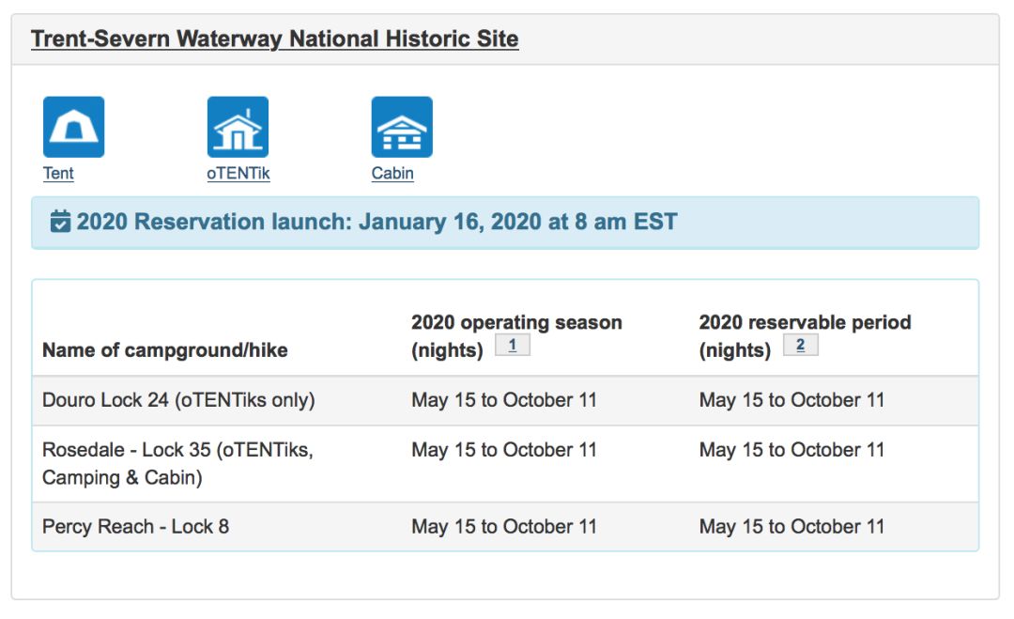Click the calendar check icon in banner
1014x619 pixels.
60,223
